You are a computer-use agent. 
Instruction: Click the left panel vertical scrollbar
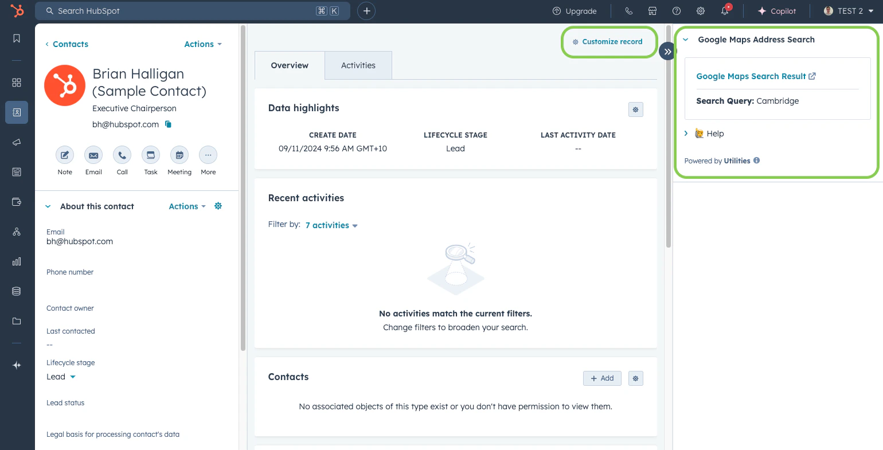243,188
